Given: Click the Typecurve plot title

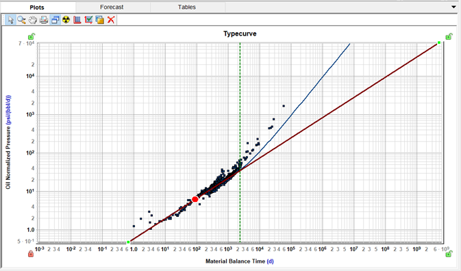Looking at the screenshot, I should (x=240, y=34).
